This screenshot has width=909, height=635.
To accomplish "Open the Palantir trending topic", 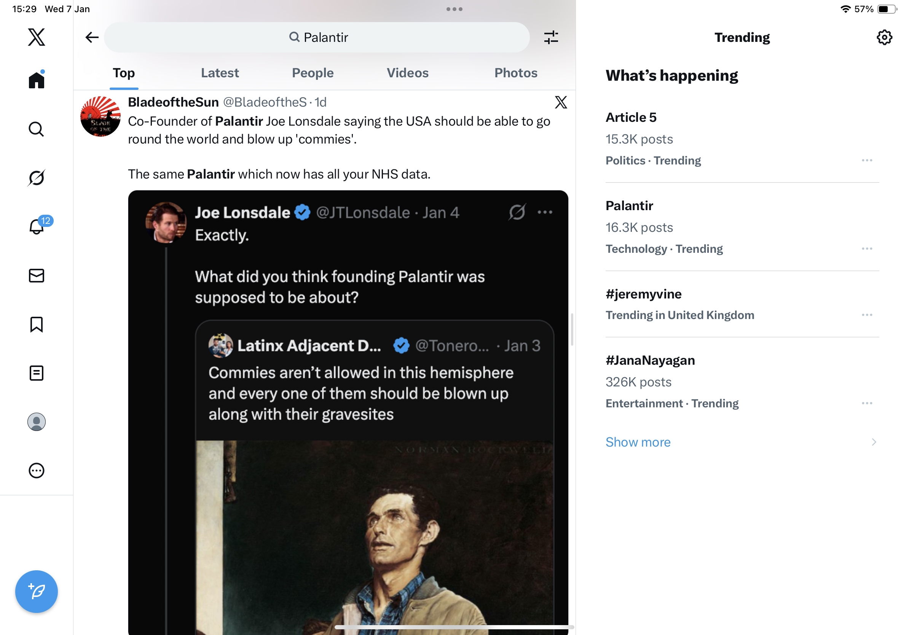I will coord(629,206).
